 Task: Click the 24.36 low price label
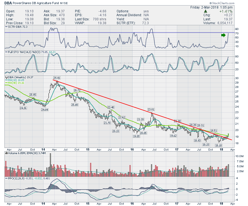[23, 108]
